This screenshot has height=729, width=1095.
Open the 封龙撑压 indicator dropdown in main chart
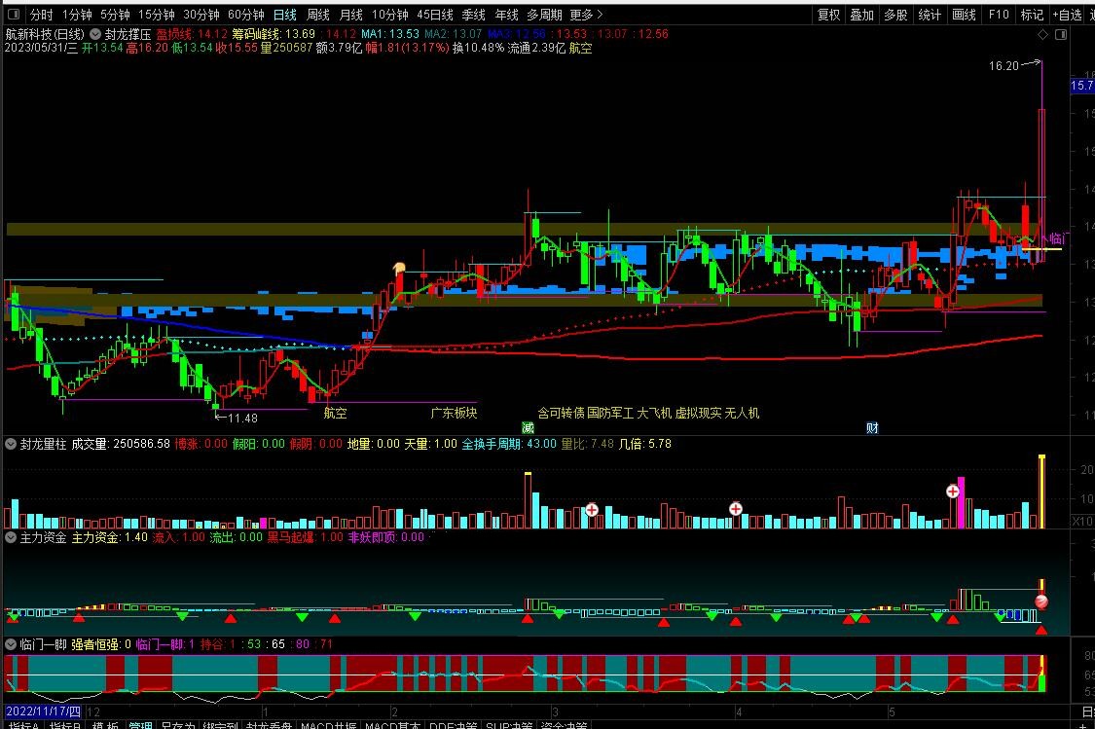(95, 33)
